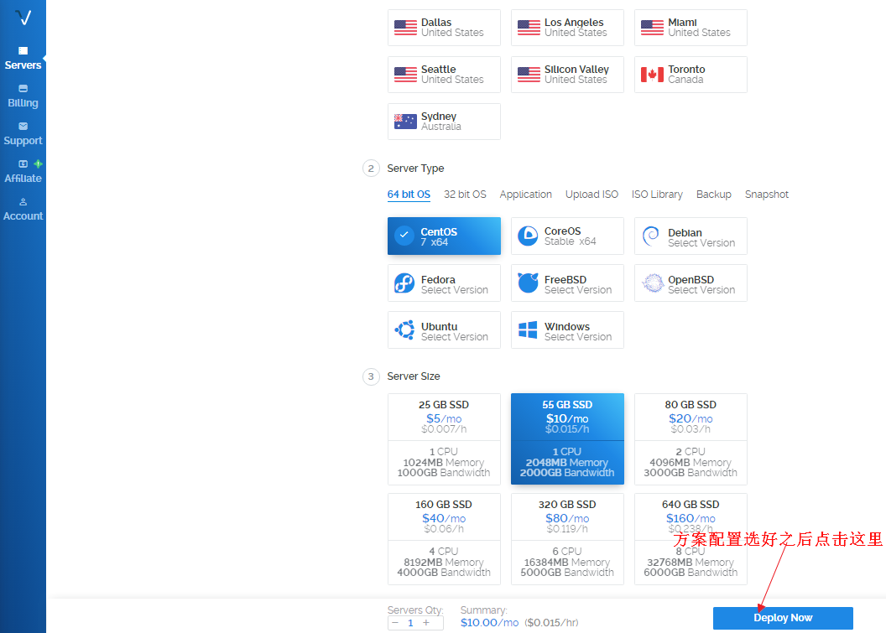Open the Servers sidebar section
This screenshot has width=886, height=633.
pos(23,56)
